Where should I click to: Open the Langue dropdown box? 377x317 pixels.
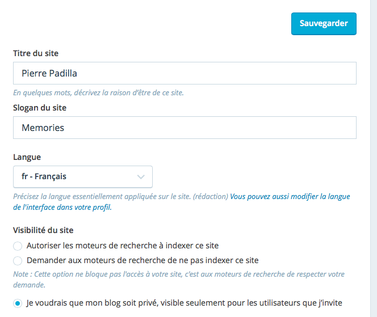click(x=82, y=176)
